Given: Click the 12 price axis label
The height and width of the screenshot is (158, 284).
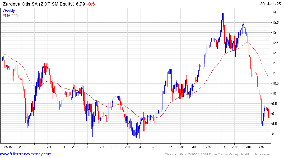Looking at the screenshot, I should point(274,53).
